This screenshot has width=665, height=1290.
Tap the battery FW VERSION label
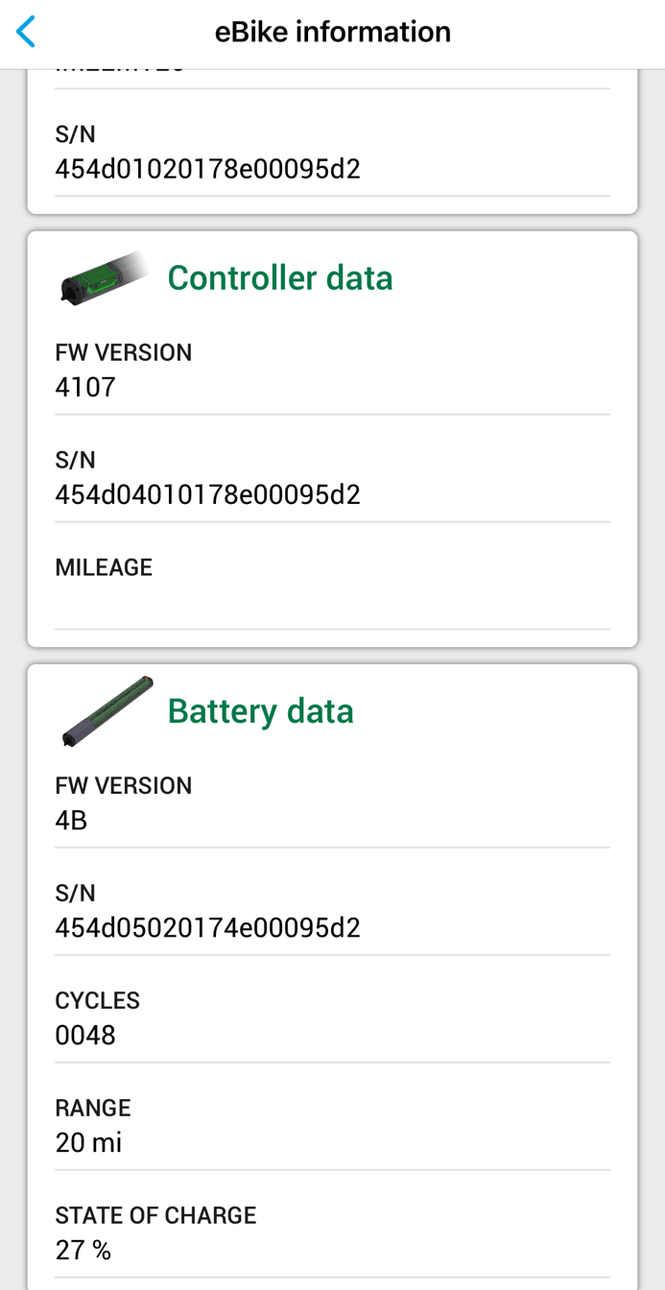(x=124, y=785)
